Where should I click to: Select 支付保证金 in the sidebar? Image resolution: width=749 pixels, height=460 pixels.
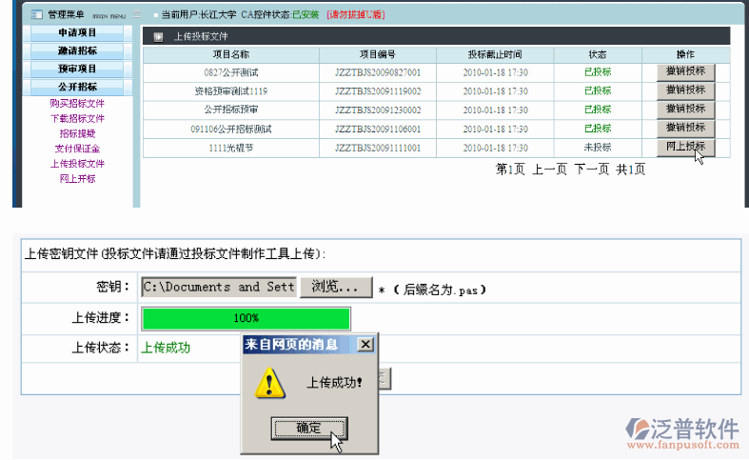click(77, 149)
